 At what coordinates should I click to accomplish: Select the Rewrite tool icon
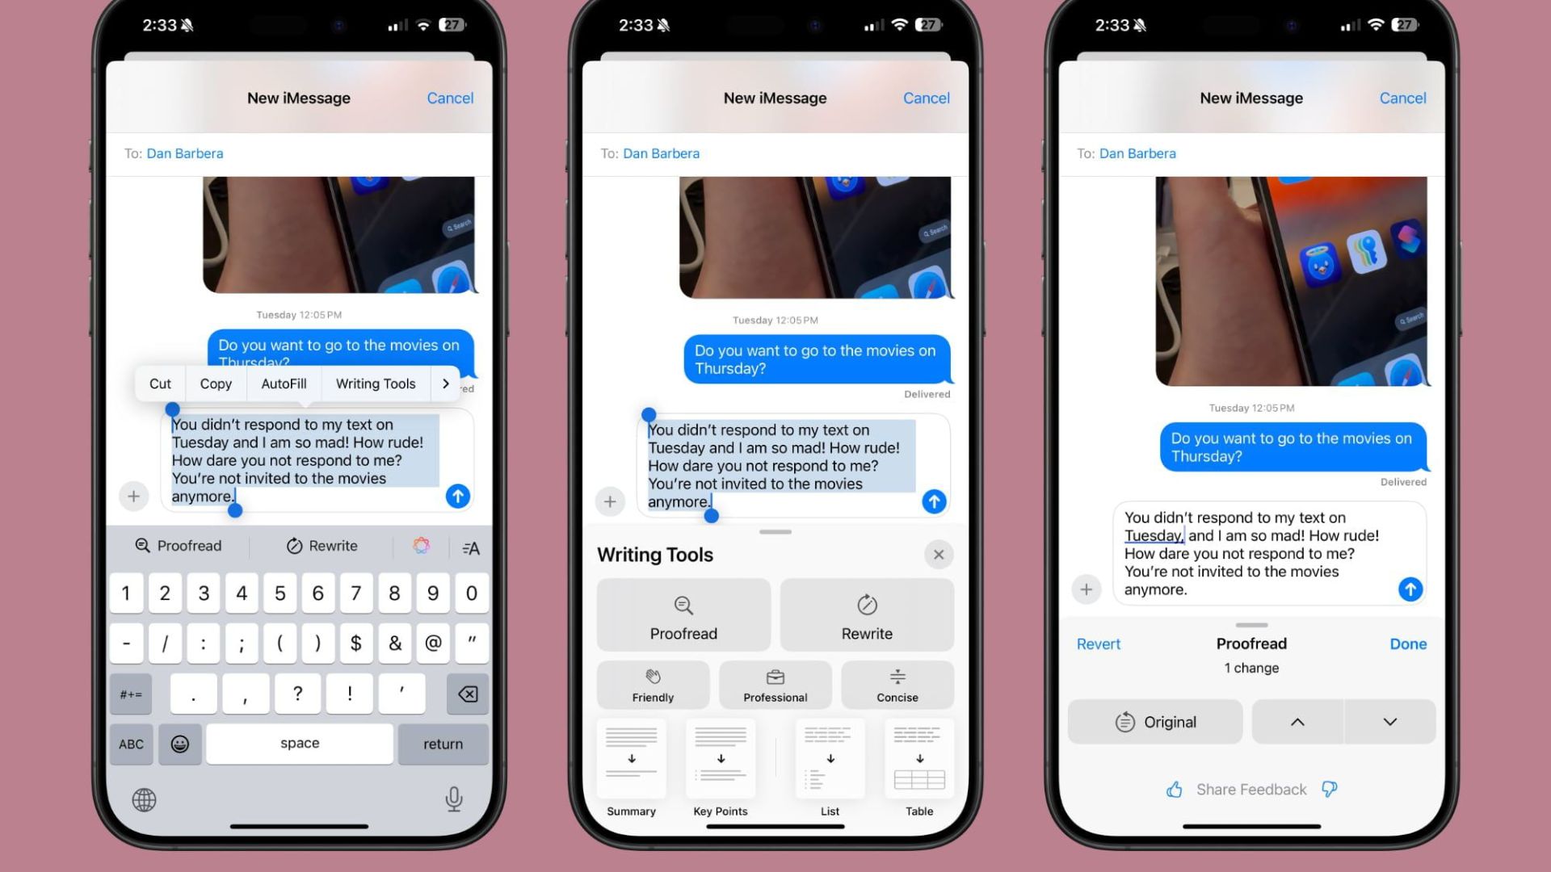[x=865, y=605]
